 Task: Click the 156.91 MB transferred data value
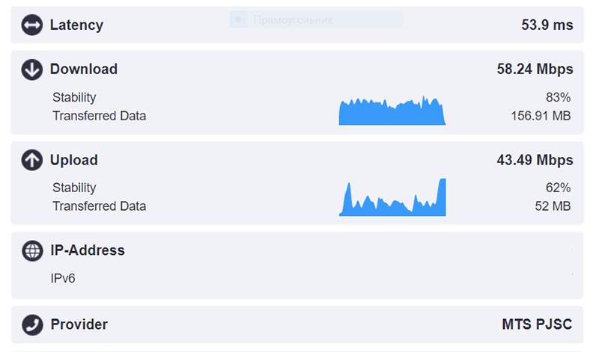pos(541,116)
